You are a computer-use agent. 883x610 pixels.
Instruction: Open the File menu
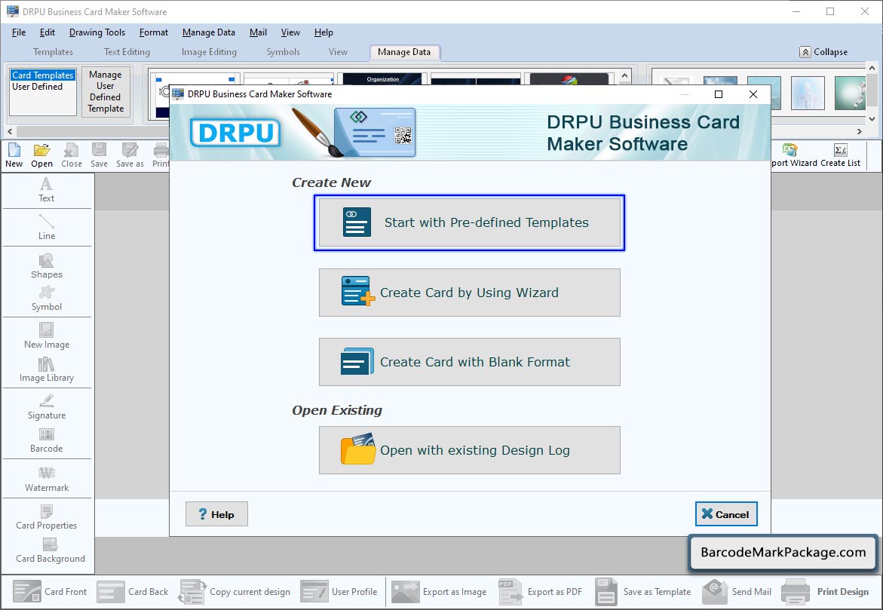[19, 32]
